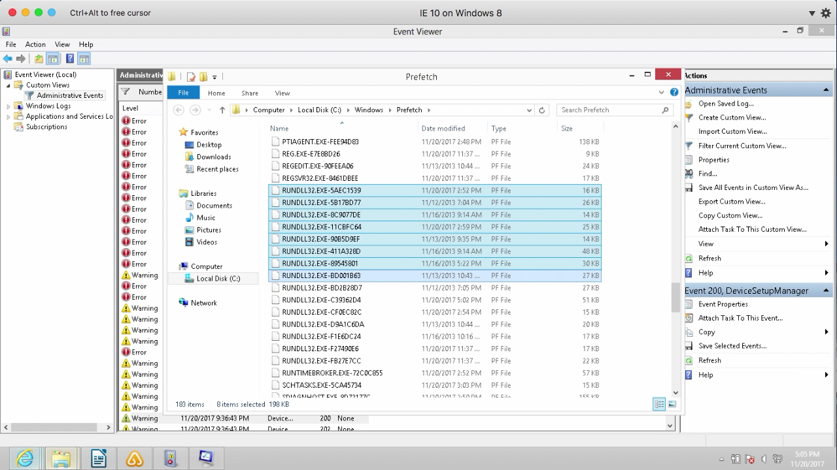Click Filter Current Custom View action
837x470 pixels.
coord(742,146)
